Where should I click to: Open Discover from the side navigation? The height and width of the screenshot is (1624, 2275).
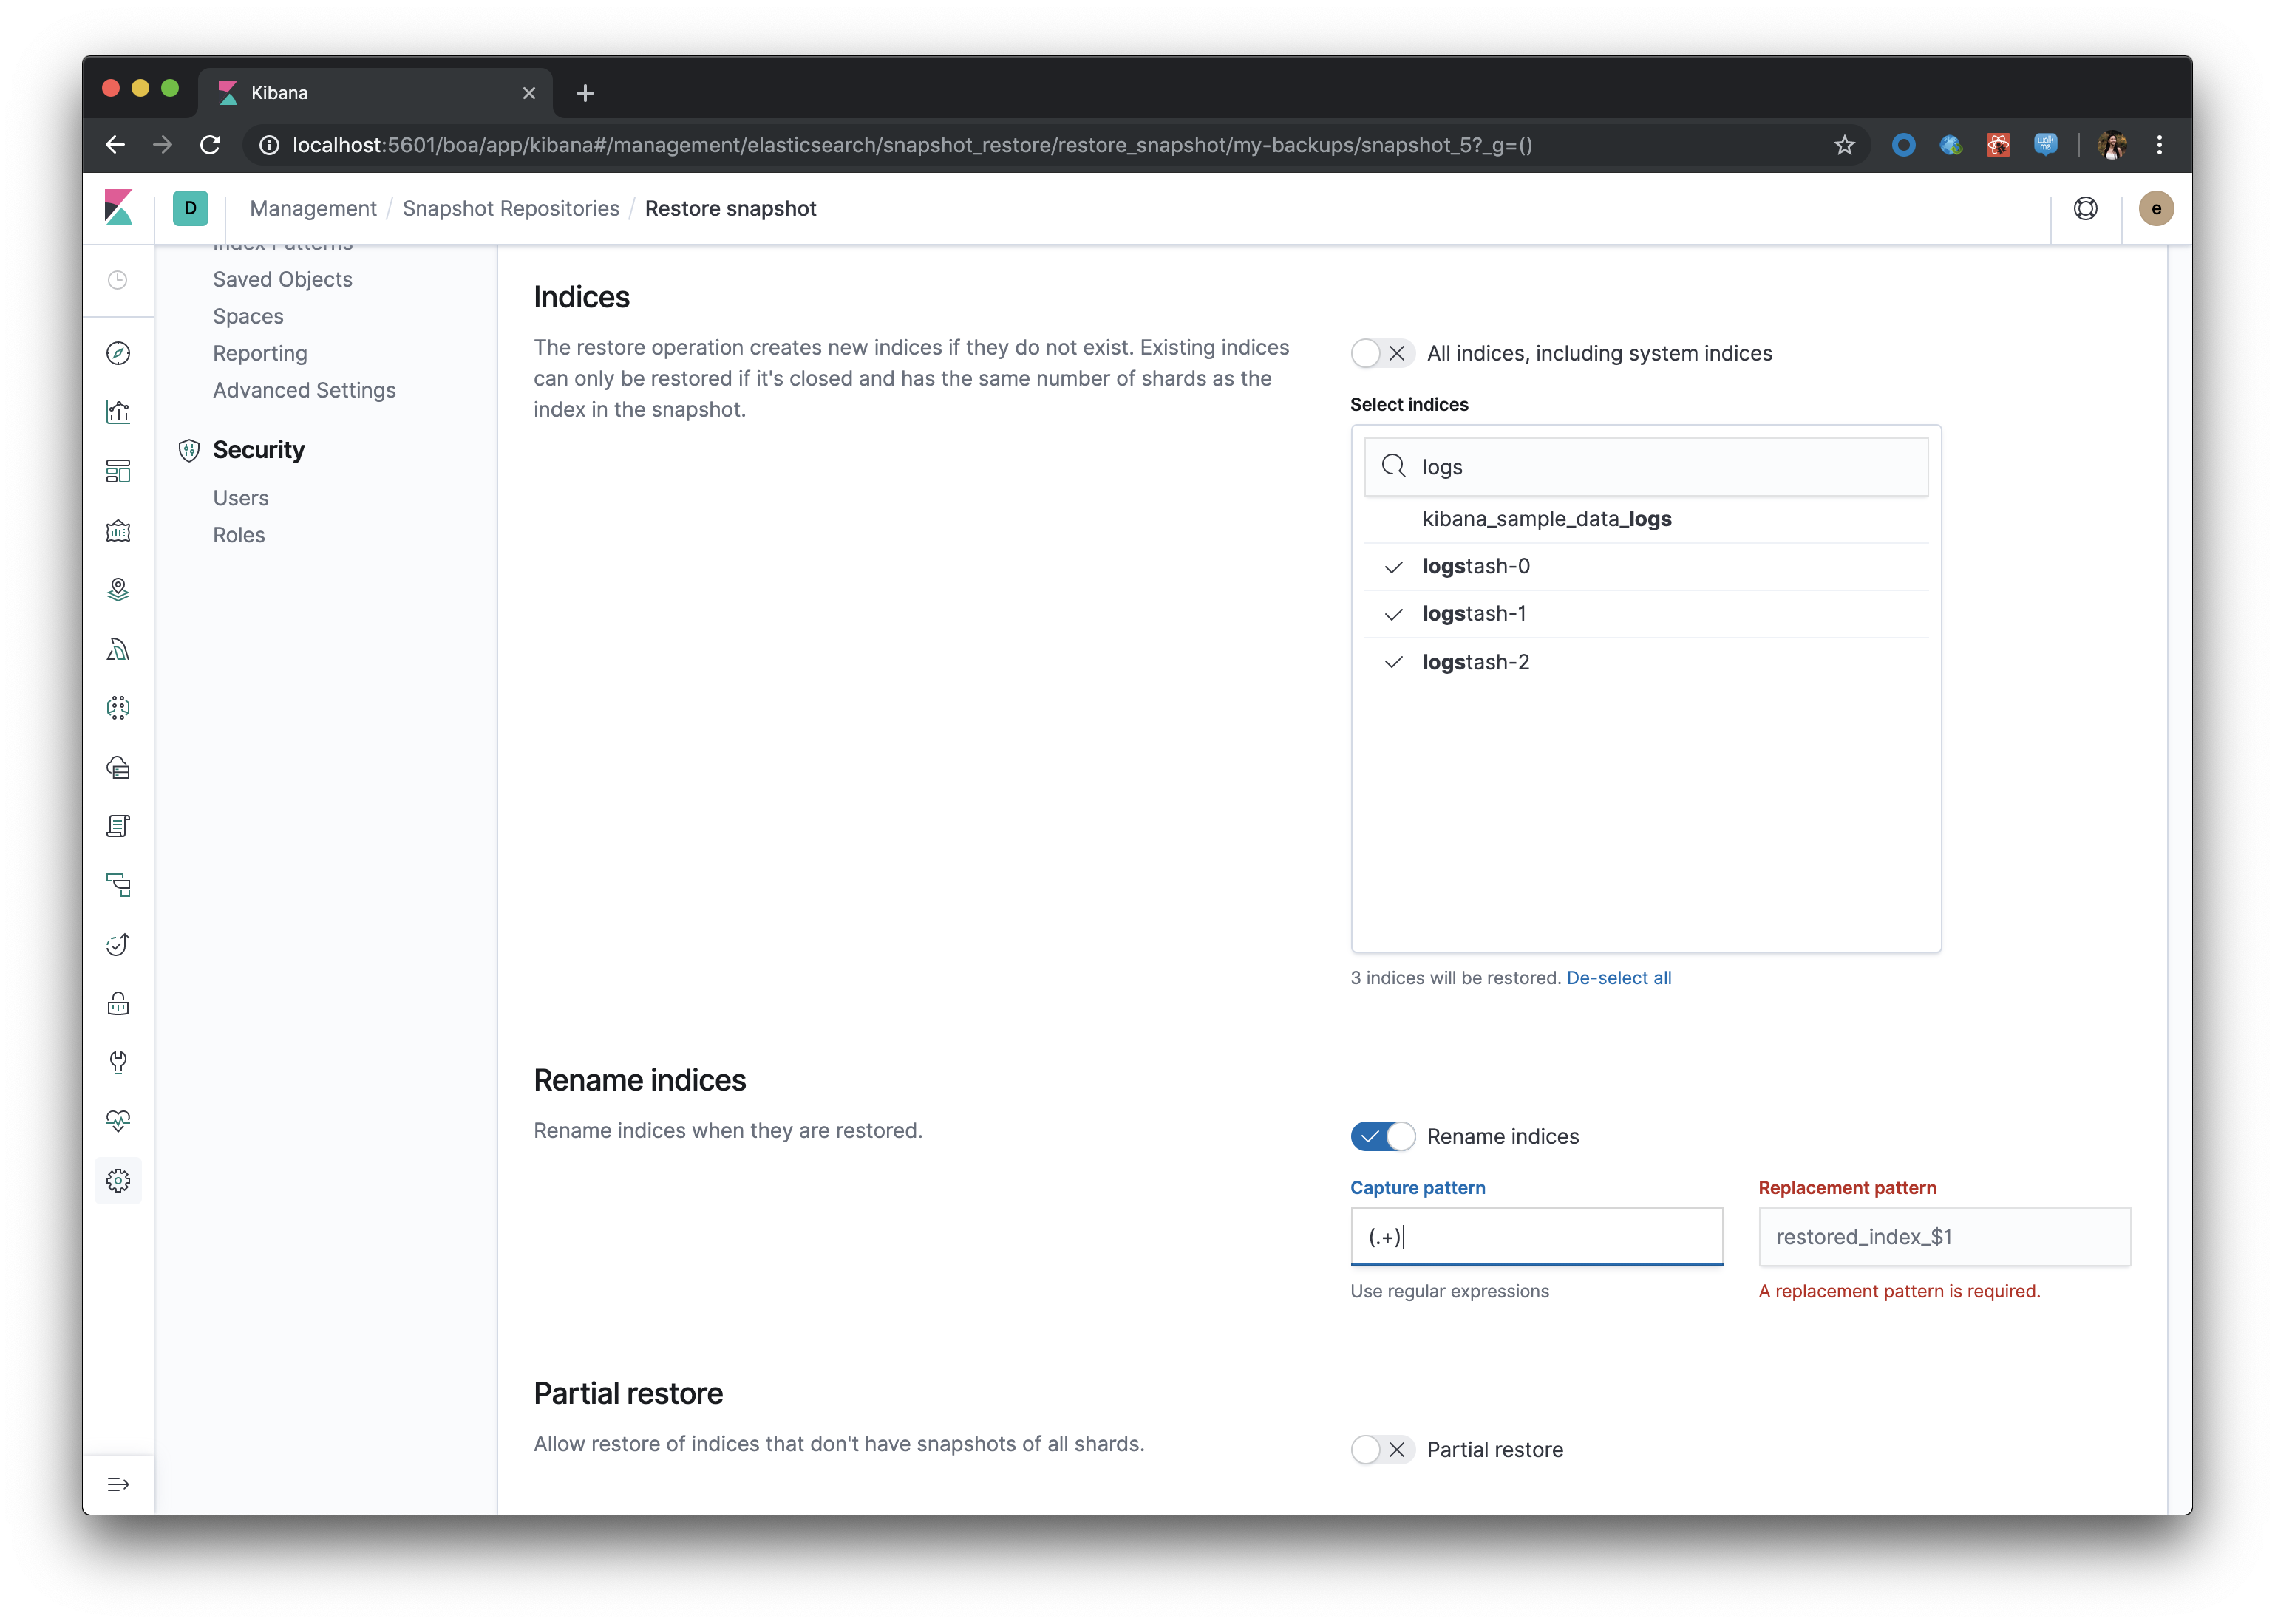(118, 353)
